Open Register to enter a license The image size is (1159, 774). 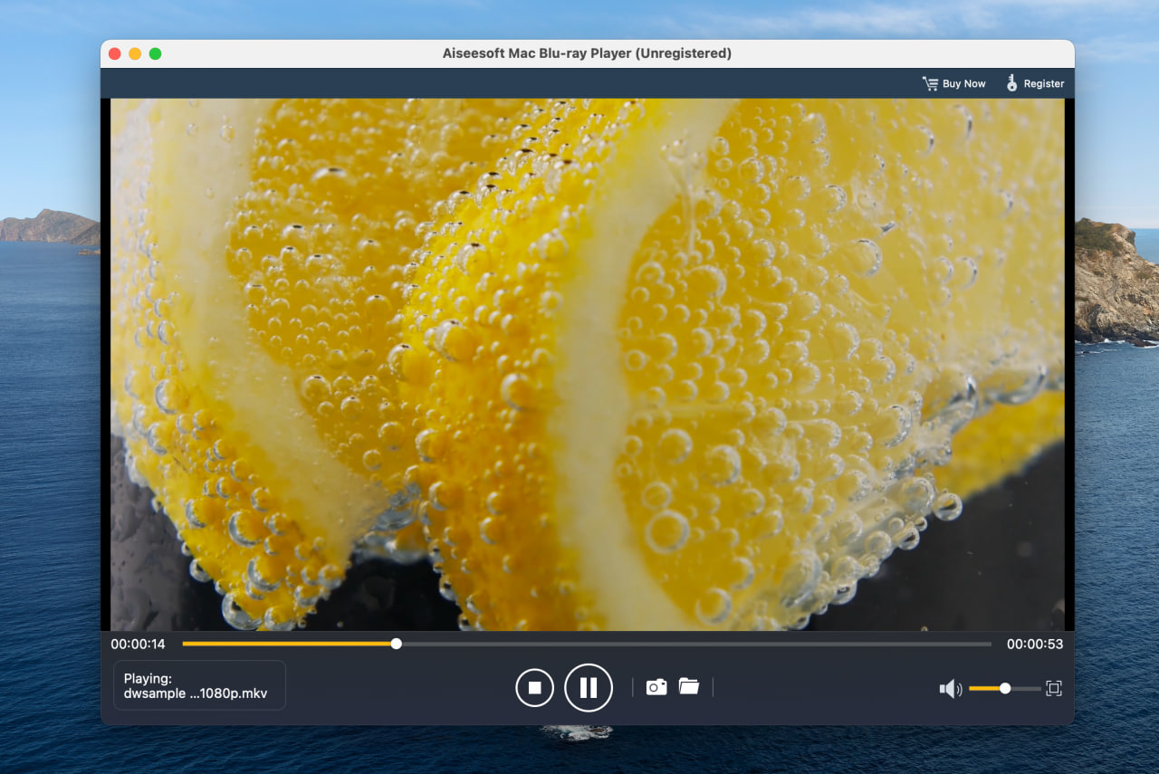coord(1041,82)
